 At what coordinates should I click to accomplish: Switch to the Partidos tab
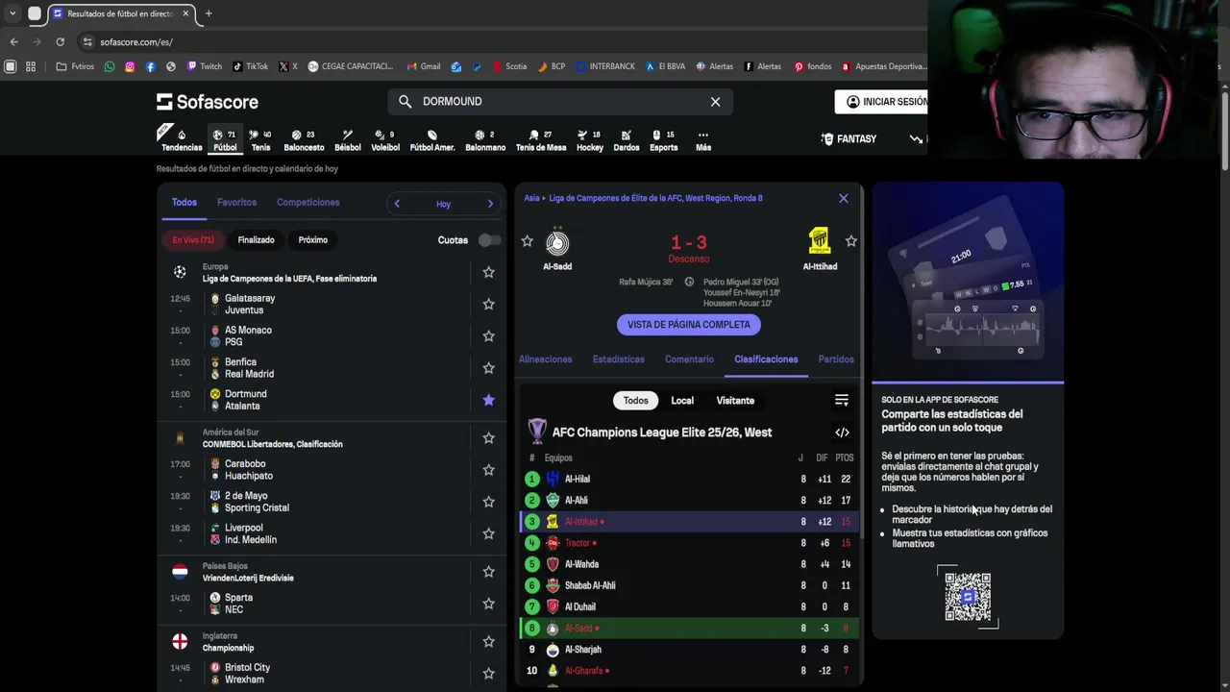pyautogui.click(x=836, y=359)
